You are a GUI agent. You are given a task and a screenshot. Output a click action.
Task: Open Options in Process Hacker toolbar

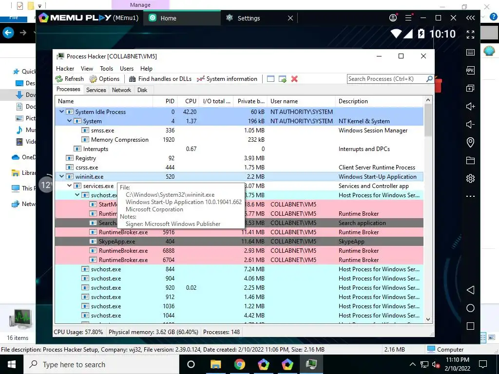[x=104, y=79]
